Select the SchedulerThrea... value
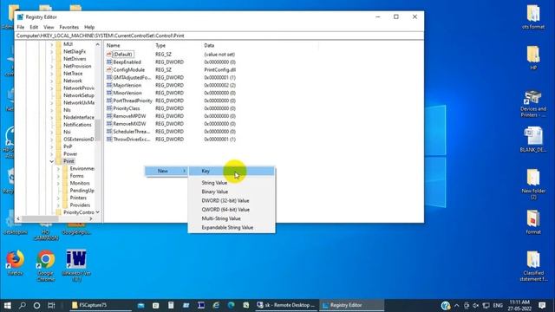Image resolution: width=555 pixels, height=312 pixels. (x=131, y=132)
